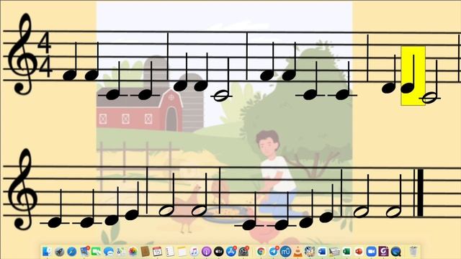
Task: Open Microsoft Excel green icon
Action: pos(346,252)
